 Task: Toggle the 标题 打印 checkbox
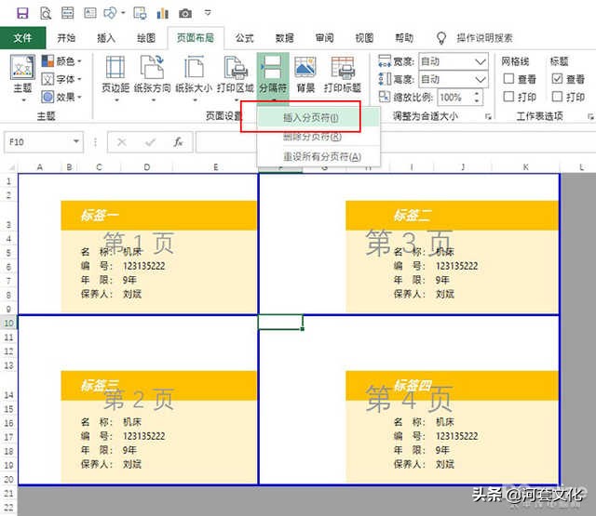557,97
